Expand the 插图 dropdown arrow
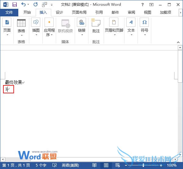This screenshot has width=183, height=169. pyautogui.click(x=36, y=35)
